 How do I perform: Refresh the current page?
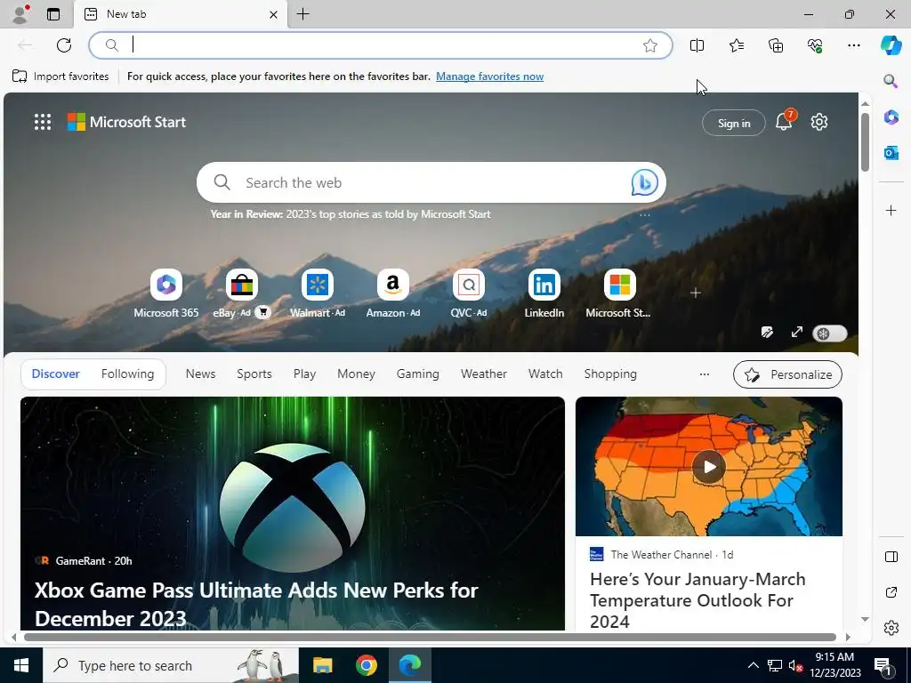click(64, 45)
